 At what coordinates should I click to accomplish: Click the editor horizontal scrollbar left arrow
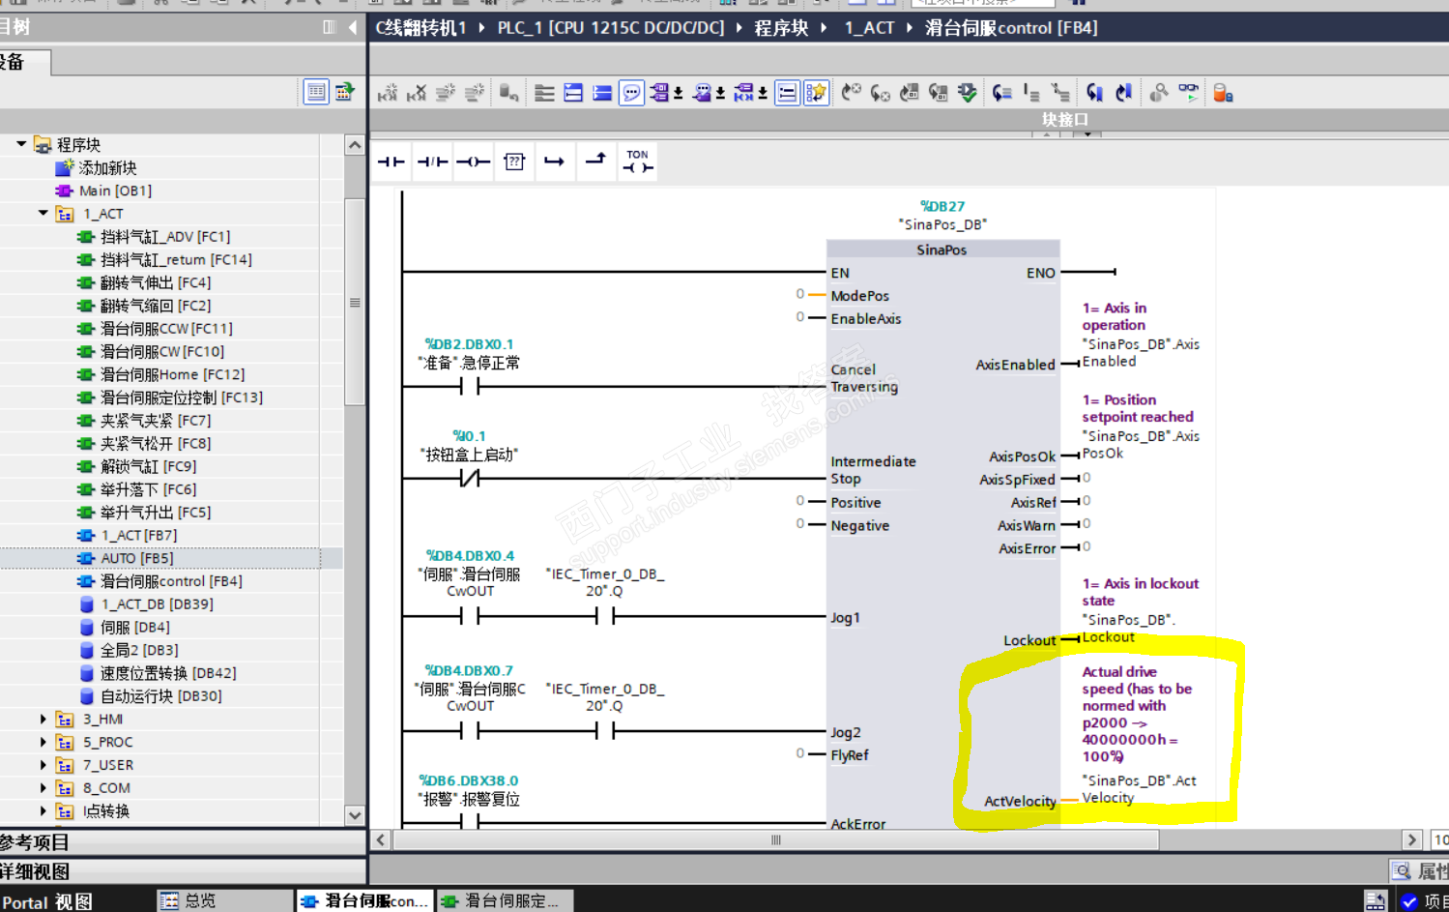pos(381,839)
